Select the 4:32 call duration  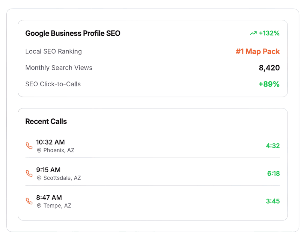click(x=273, y=146)
